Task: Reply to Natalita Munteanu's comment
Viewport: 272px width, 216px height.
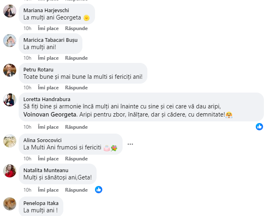Action: 76,190
